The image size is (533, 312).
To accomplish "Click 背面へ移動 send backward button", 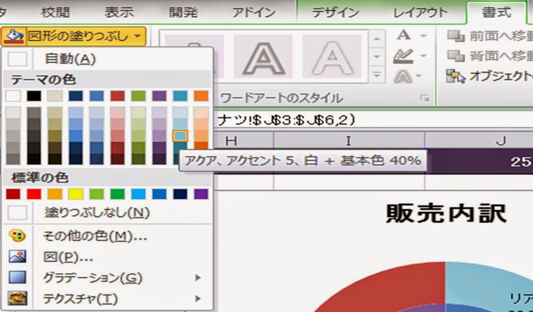I will coord(490,56).
